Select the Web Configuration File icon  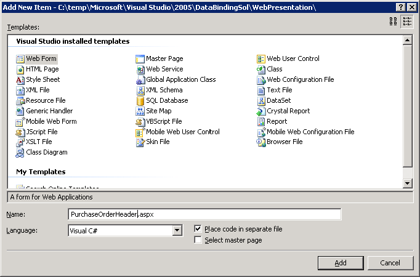tap(261, 80)
